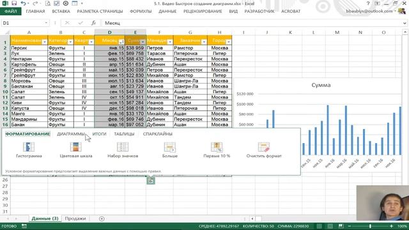Click Очистить формат to clear formatting

tap(264, 150)
